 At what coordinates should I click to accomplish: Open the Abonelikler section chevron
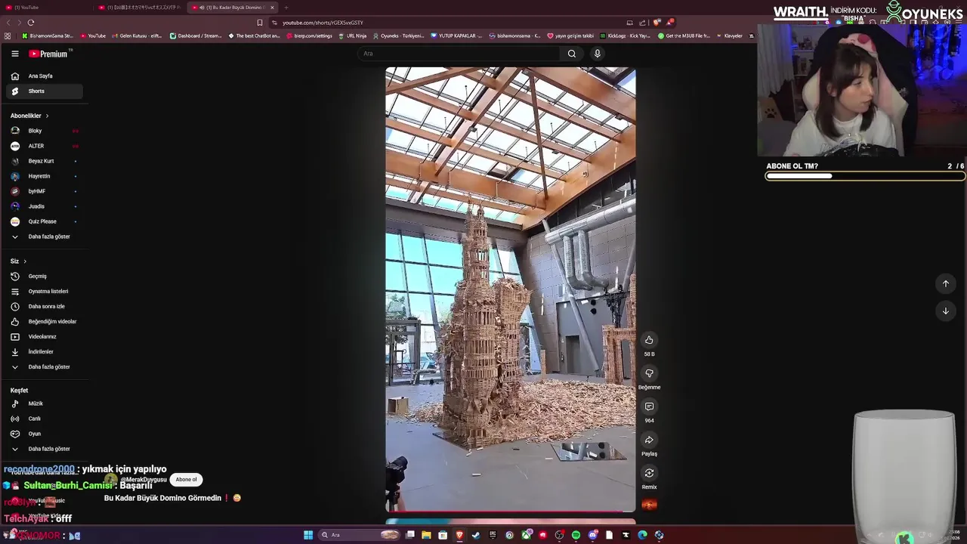tap(47, 116)
